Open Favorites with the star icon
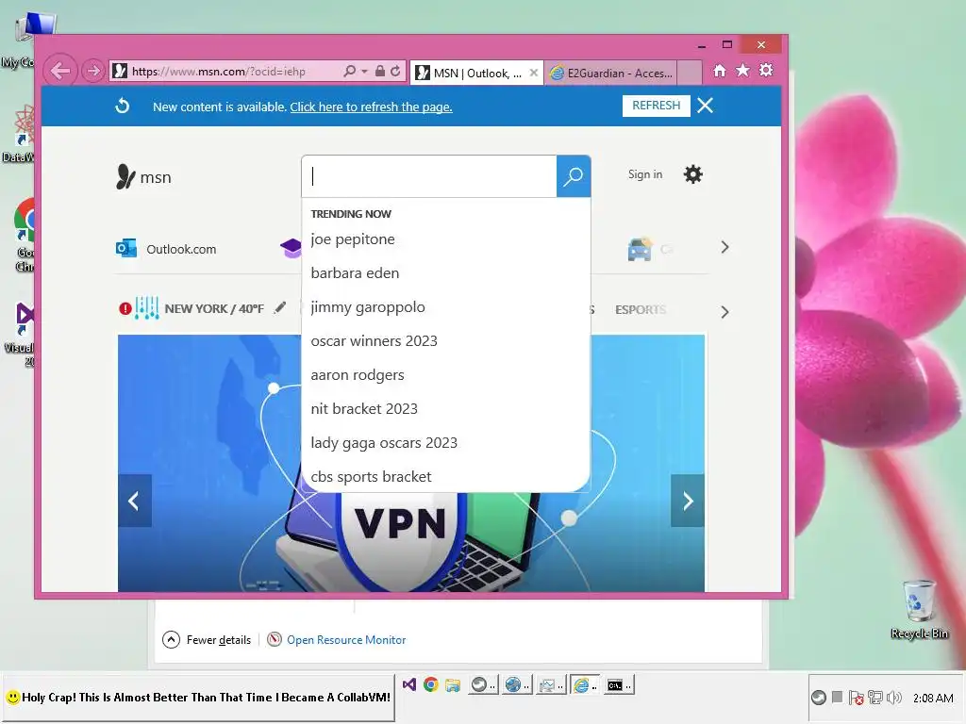This screenshot has height=724, width=966. pyautogui.click(x=742, y=71)
